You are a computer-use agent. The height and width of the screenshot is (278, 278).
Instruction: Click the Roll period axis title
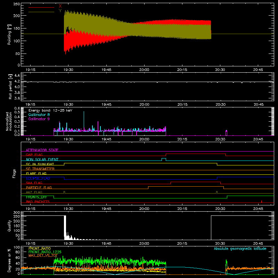coord(10,87)
